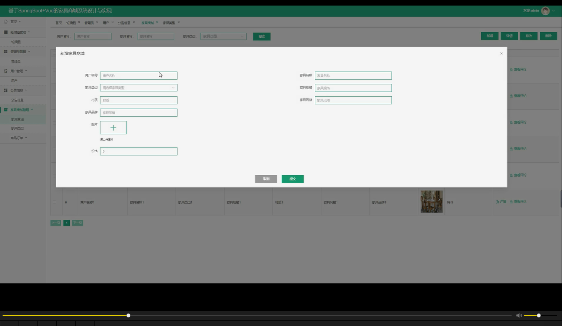Click the home icon beside 首页 in sidebar
Image resolution: width=562 pixels, height=326 pixels.
[x=6, y=21]
